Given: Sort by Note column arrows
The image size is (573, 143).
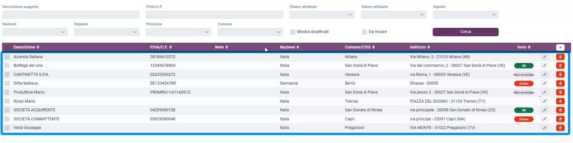Looking at the screenshot, I should [227, 47].
